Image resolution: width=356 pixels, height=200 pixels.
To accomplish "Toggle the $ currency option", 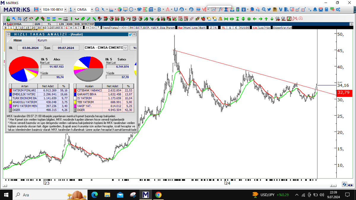I will pos(230,28).
